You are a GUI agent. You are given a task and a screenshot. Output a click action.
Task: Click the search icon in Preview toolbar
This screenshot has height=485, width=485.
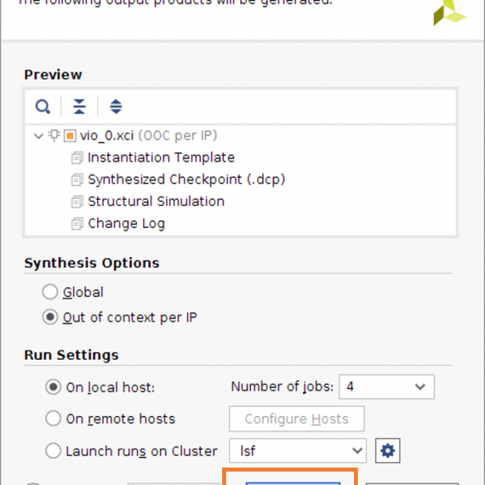click(43, 106)
